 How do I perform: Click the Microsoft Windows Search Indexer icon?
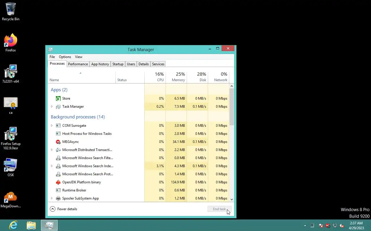pyautogui.click(x=58, y=166)
